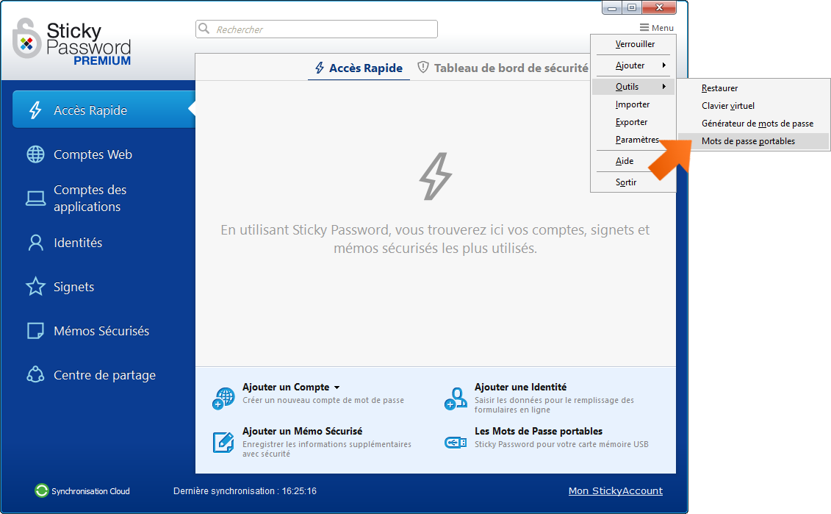The width and height of the screenshot is (831, 514).
Task: Click the globe icon for Comptes Web
Action: point(35,154)
